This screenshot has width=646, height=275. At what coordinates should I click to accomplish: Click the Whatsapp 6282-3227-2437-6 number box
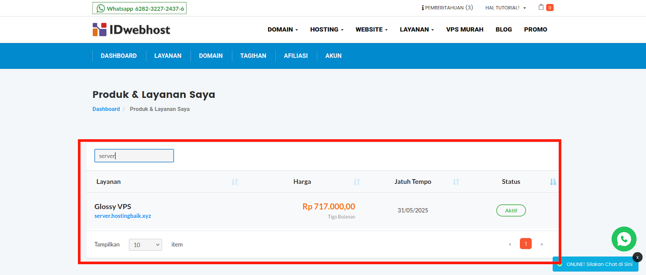pyautogui.click(x=139, y=8)
